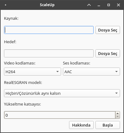This screenshot has height=133, width=124.
Task: Close the ScaleUp window
Action: (118, 5)
